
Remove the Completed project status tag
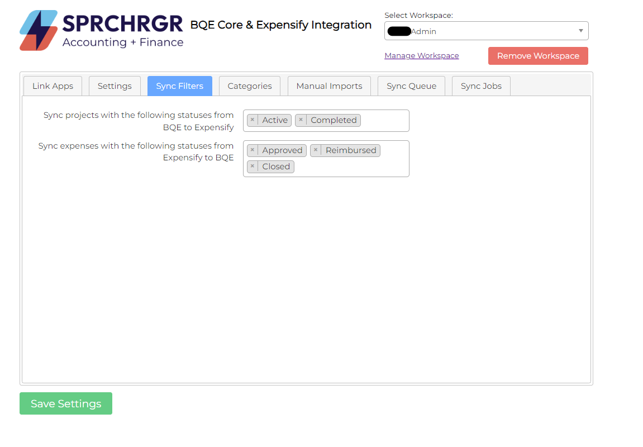(x=301, y=120)
